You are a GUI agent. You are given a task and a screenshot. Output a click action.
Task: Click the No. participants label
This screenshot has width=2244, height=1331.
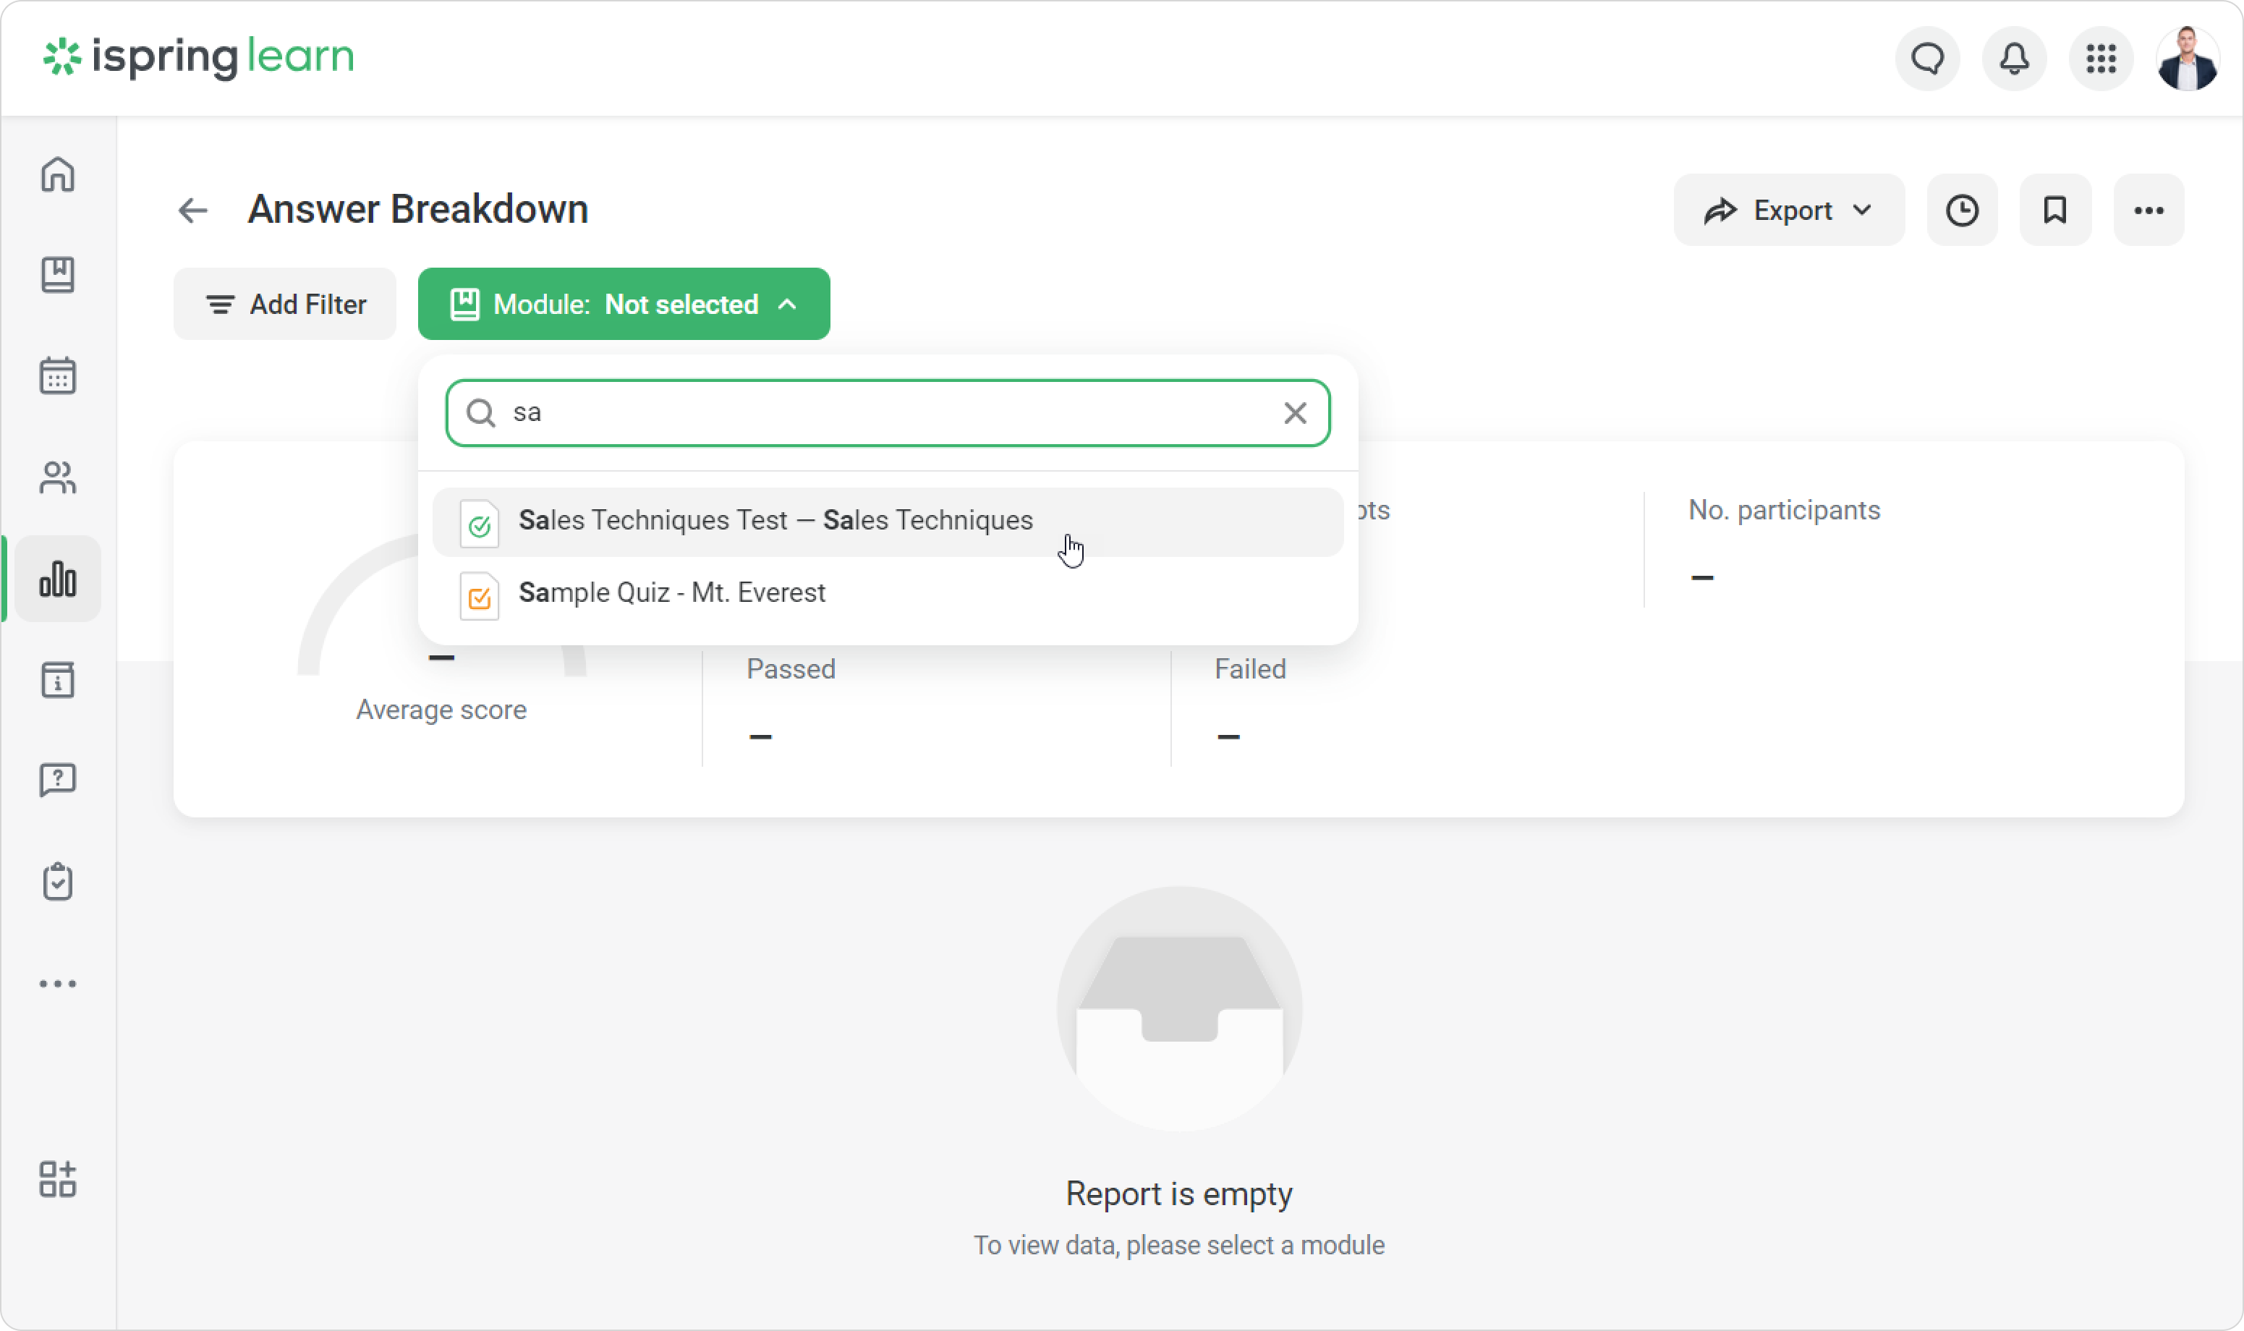pyautogui.click(x=1784, y=509)
